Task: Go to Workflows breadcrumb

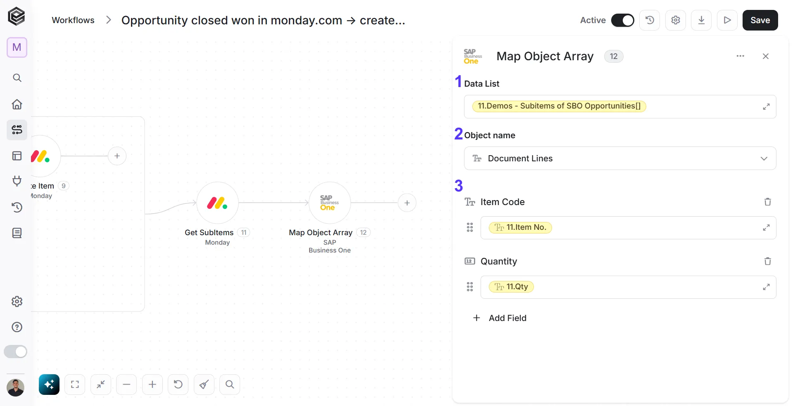Action: pyautogui.click(x=73, y=20)
